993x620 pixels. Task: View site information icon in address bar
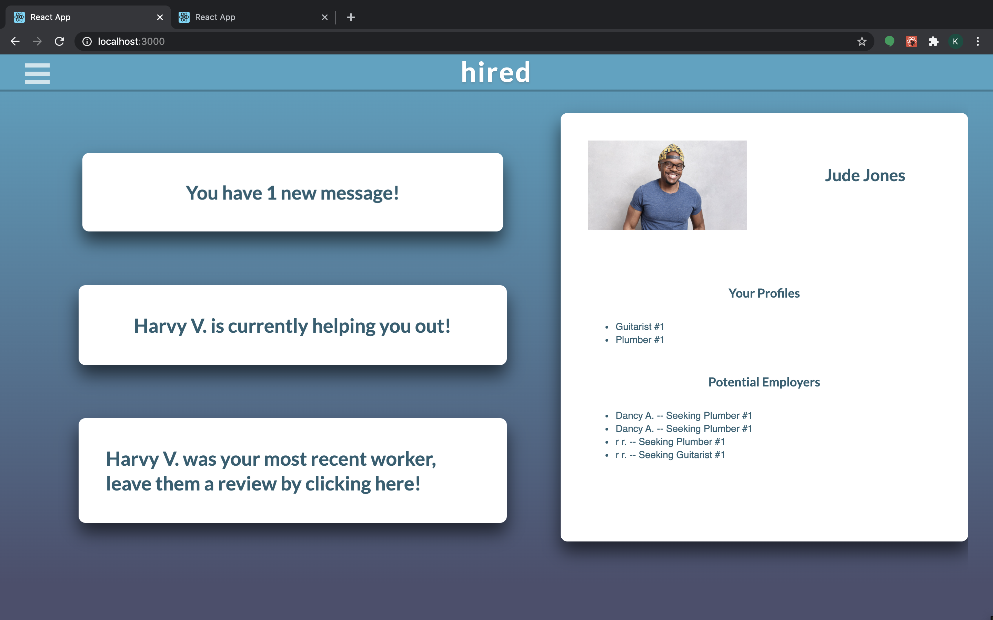coord(87,41)
